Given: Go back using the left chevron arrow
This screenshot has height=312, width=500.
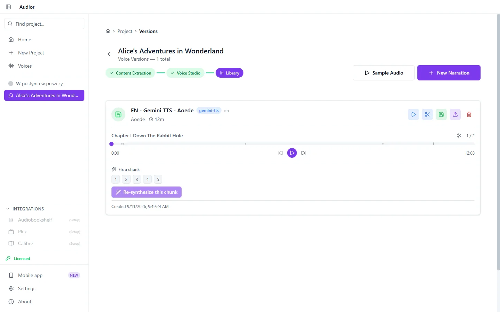Looking at the screenshot, I should point(109,54).
